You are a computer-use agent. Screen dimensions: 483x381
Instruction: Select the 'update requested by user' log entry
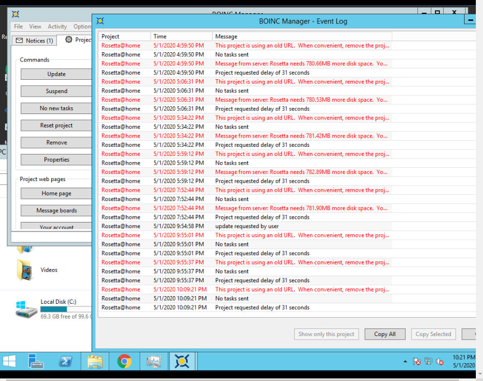point(247,226)
